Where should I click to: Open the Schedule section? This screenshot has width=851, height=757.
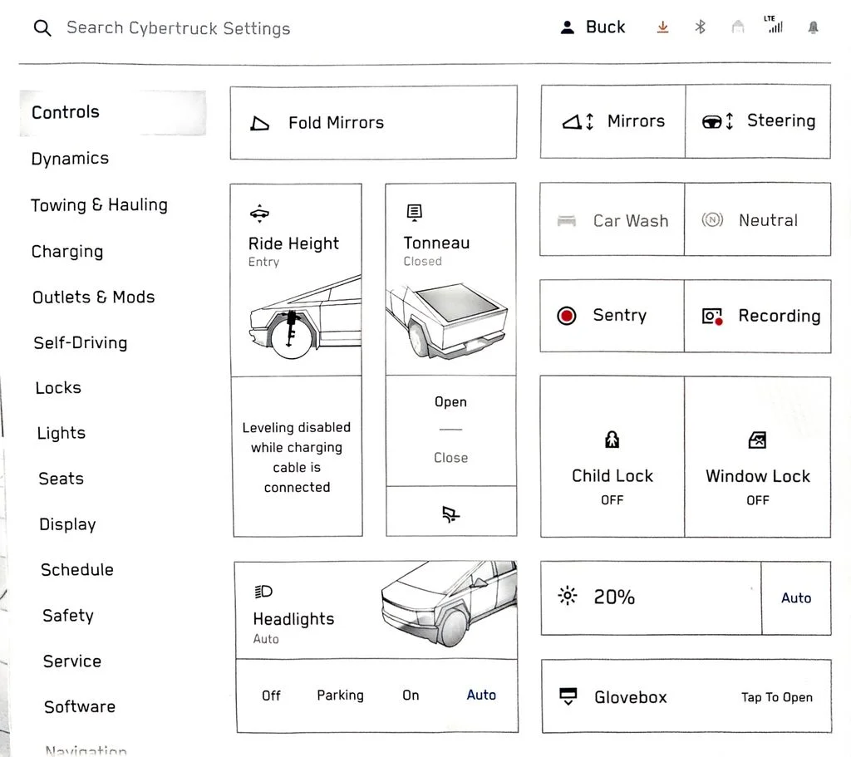coord(77,570)
